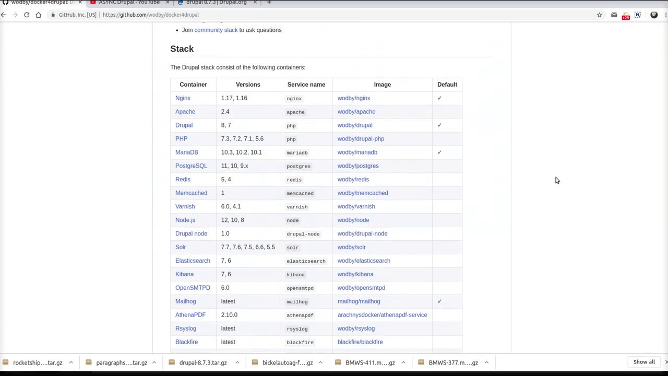Open the wodby/drupal-php image link
Viewport: 668px width, 376px height.
point(361,139)
